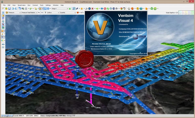The height and width of the screenshot is (118, 195).
Task: Click the m³/s airflow unit label
Action: tap(82, 13)
